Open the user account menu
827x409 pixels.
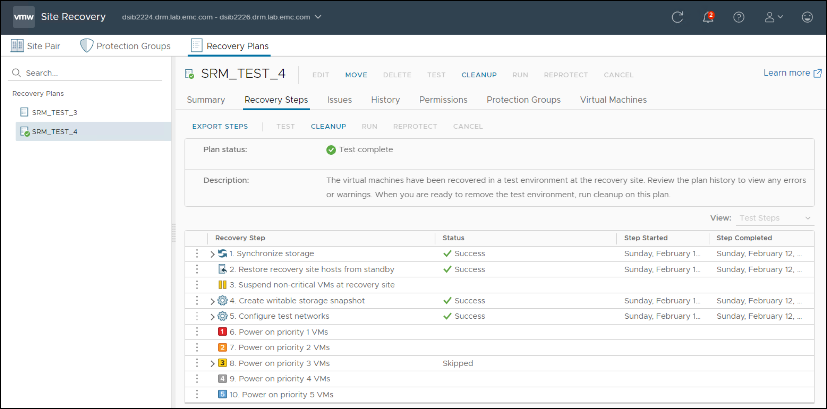pyautogui.click(x=773, y=17)
